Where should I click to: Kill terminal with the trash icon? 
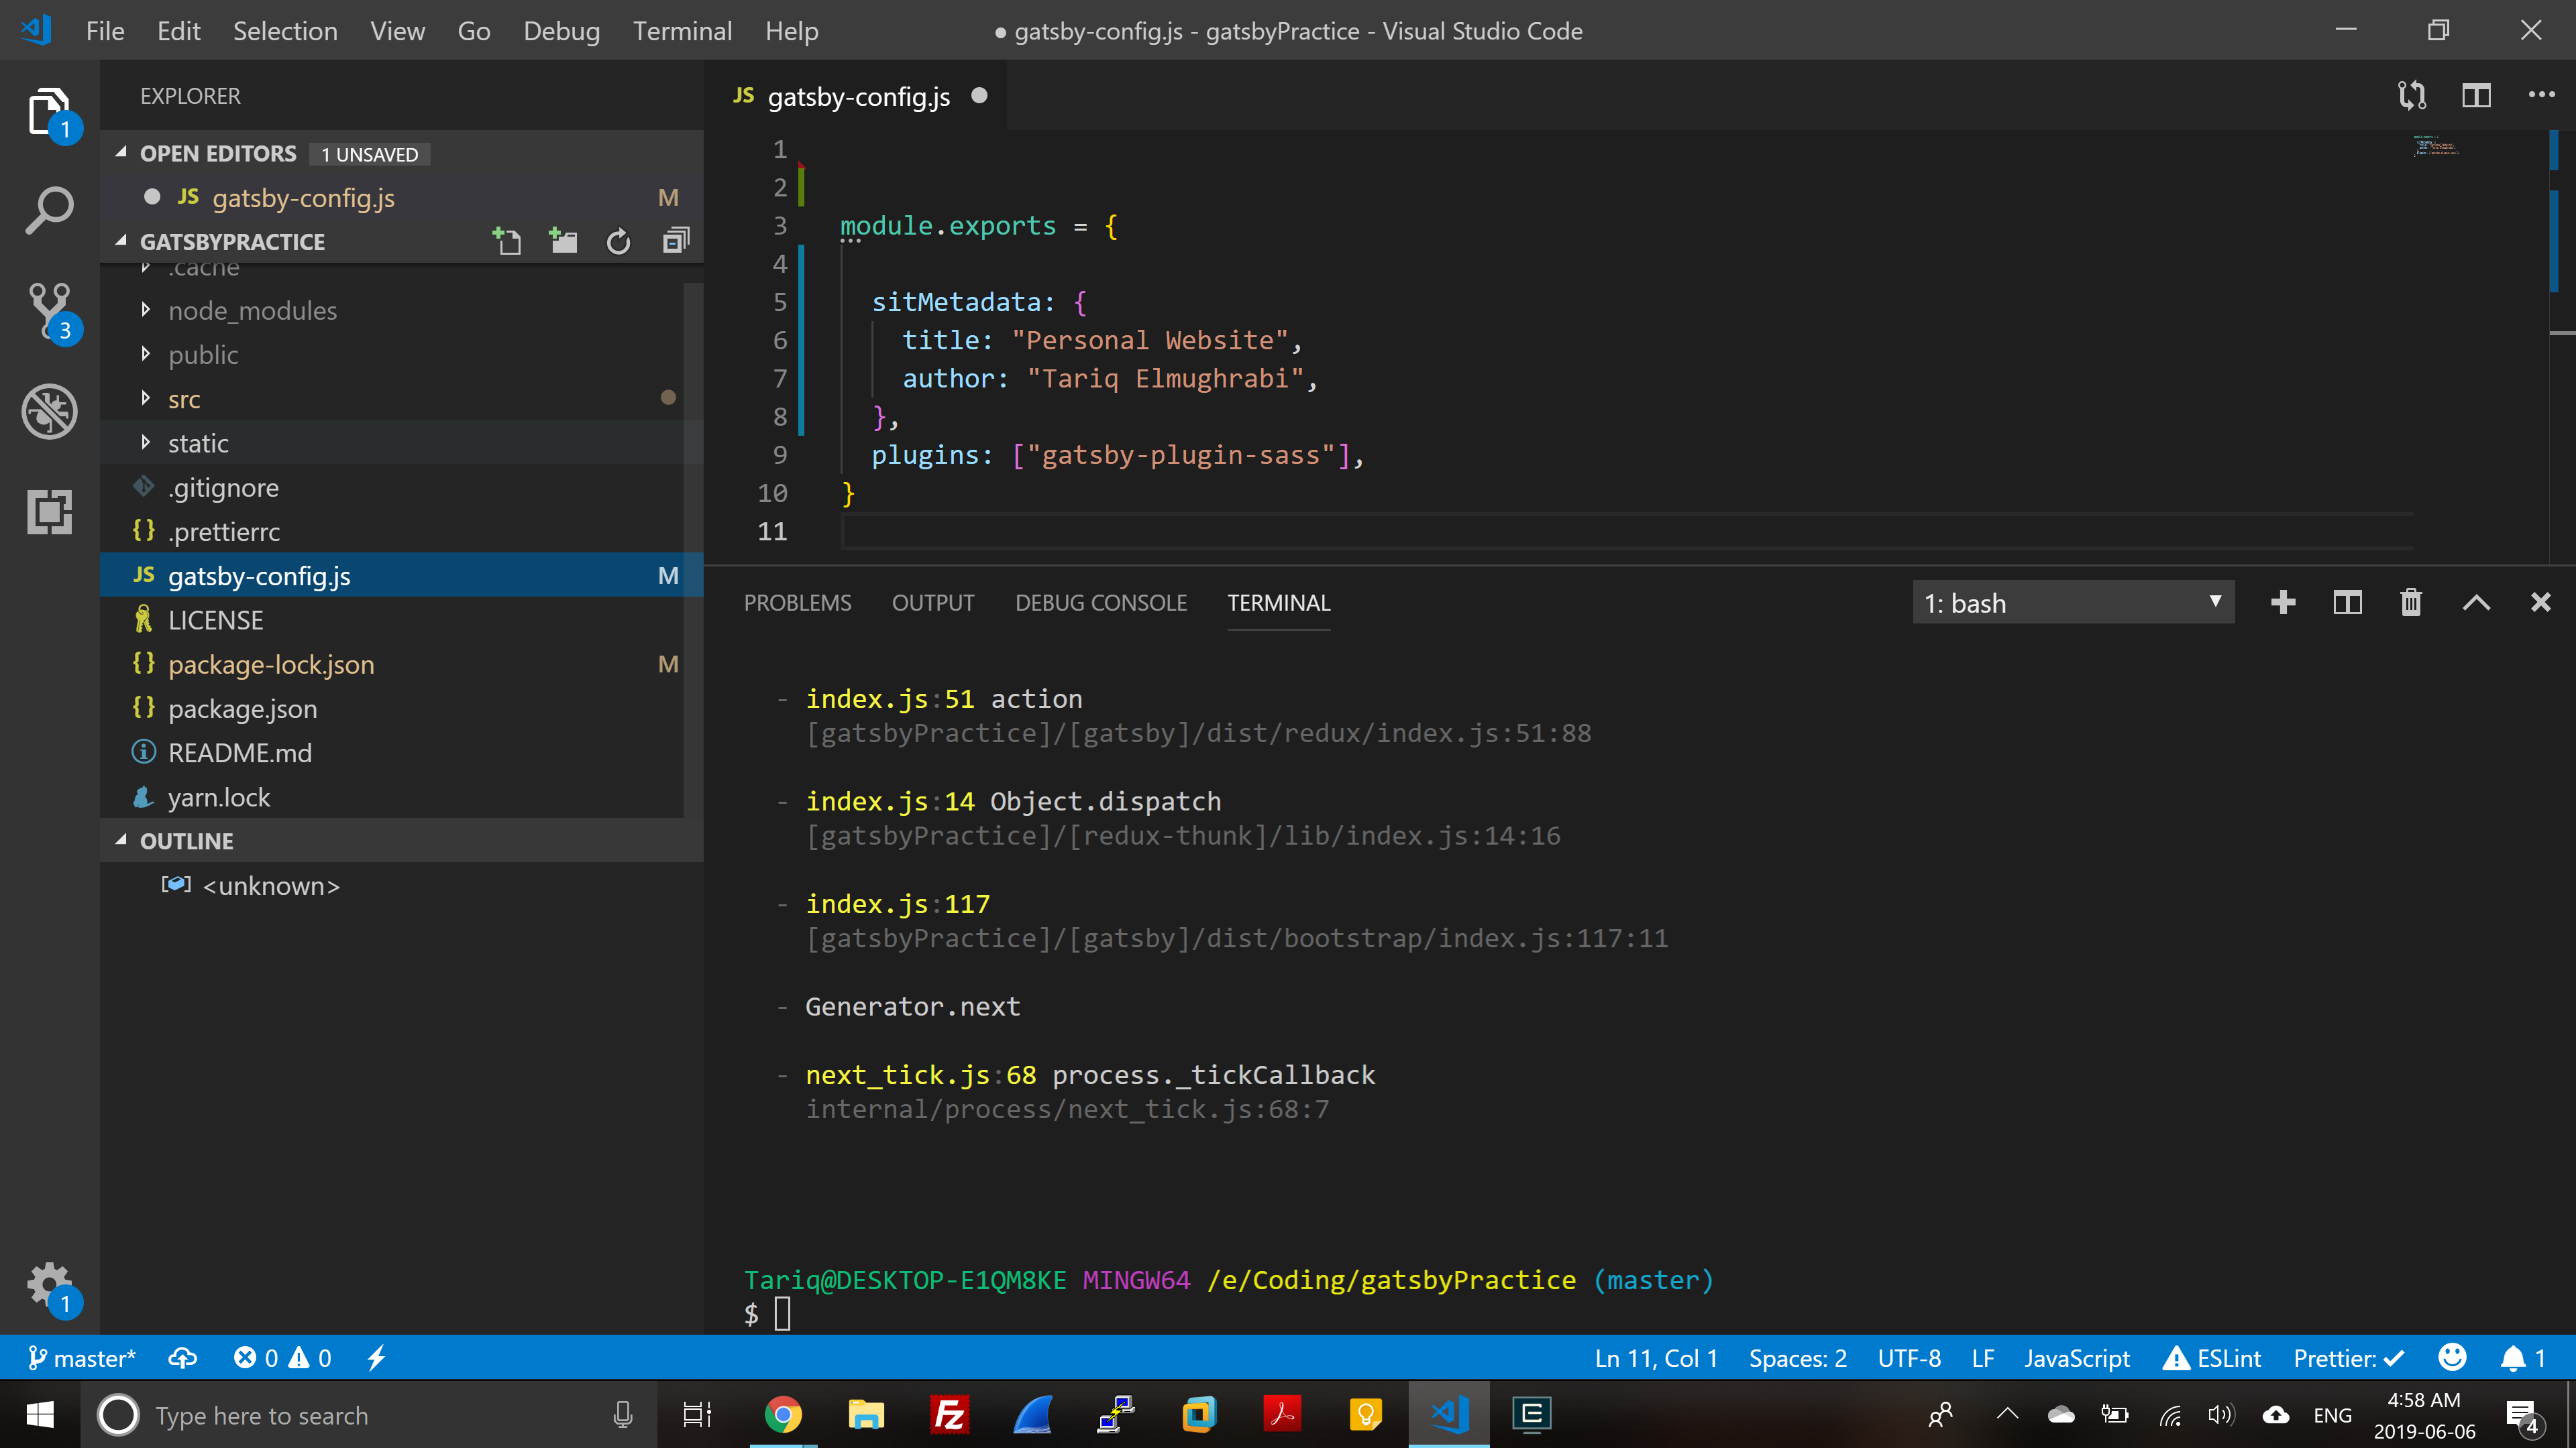coord(2411,603)
